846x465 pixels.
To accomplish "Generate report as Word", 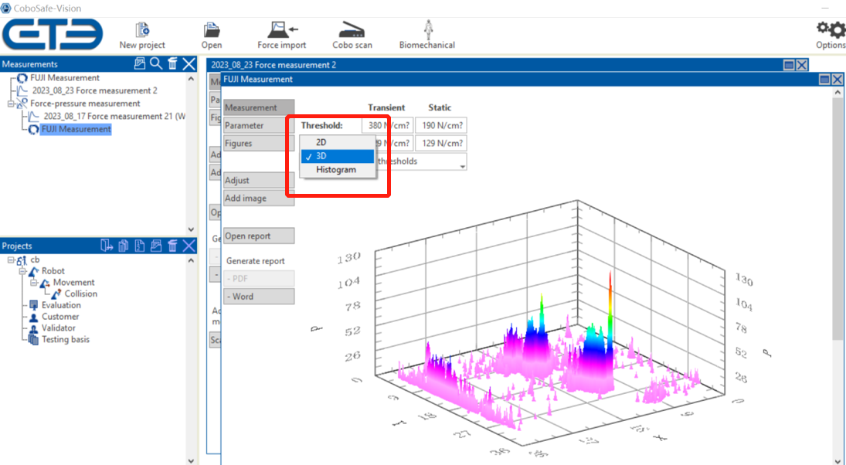I will click(x=258, y=297).
